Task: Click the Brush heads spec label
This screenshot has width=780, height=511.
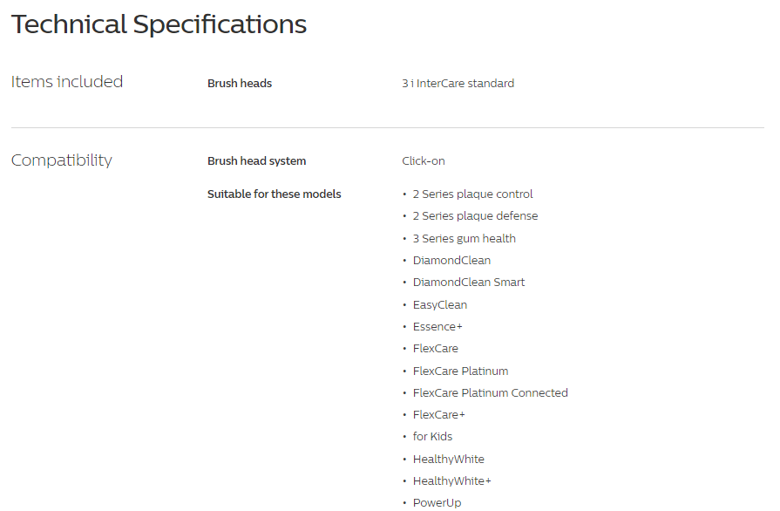Action: click(x=240, y=83)
